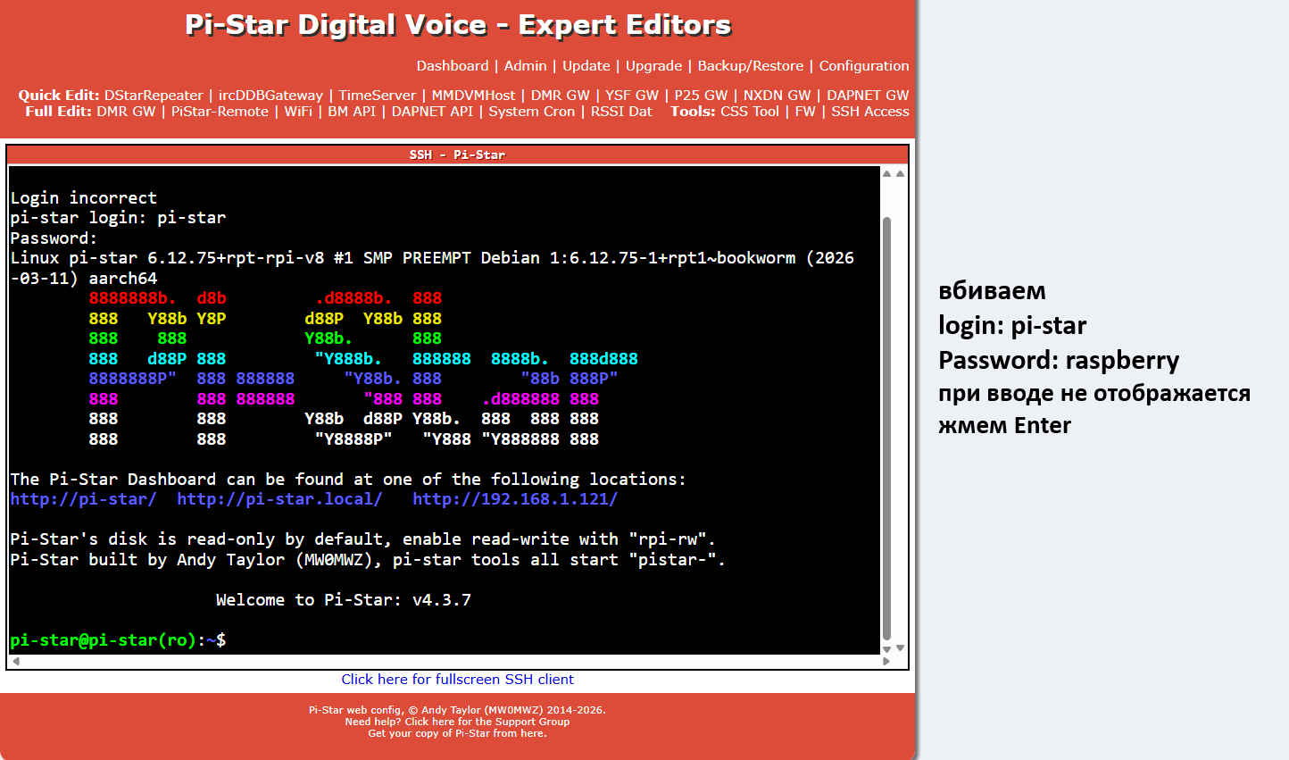Open PiStar-Remote full editor
Viewport: 1289px width, 760px height.
220,112
